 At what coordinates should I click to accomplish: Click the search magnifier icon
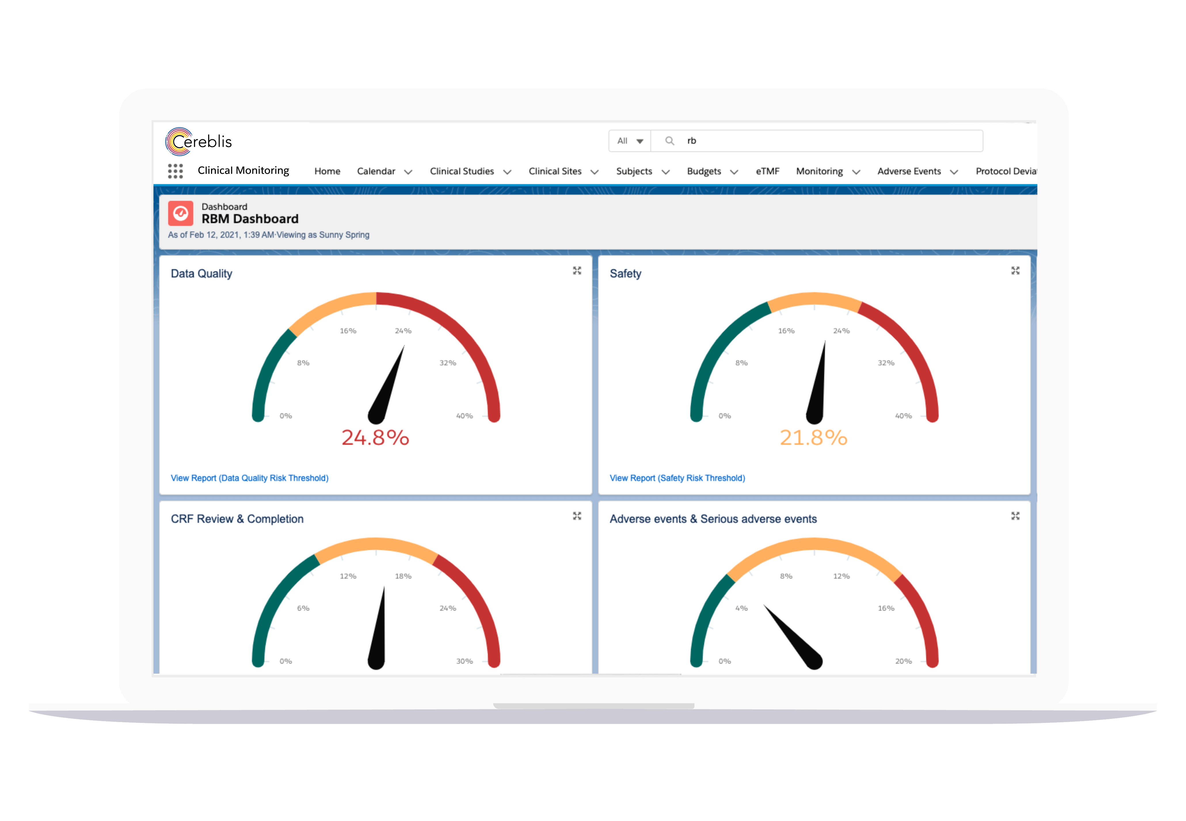[669, 140]
